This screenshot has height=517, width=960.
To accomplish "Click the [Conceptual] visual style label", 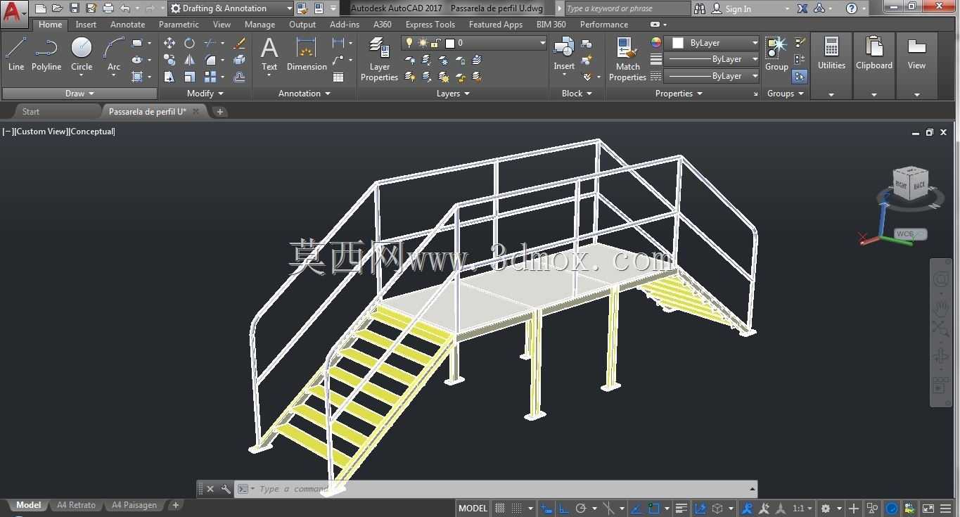I will pos(91,132).
